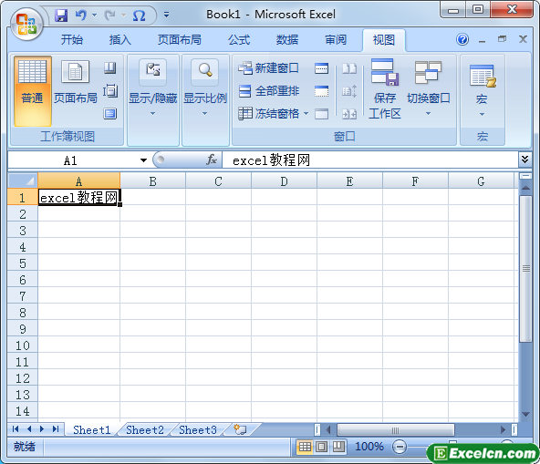Viewport: 540px width, 464px height.
Task: Open the 显示比例 zoom magnifier
Action: click(205, 70)
